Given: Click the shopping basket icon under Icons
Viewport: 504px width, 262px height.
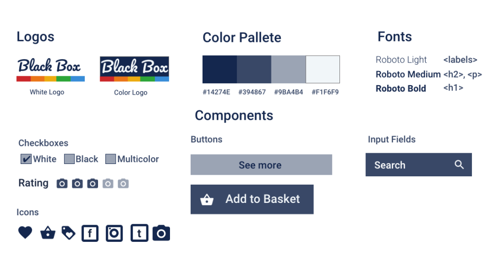Looking at the screenshot, I should (x=47, y=233).
